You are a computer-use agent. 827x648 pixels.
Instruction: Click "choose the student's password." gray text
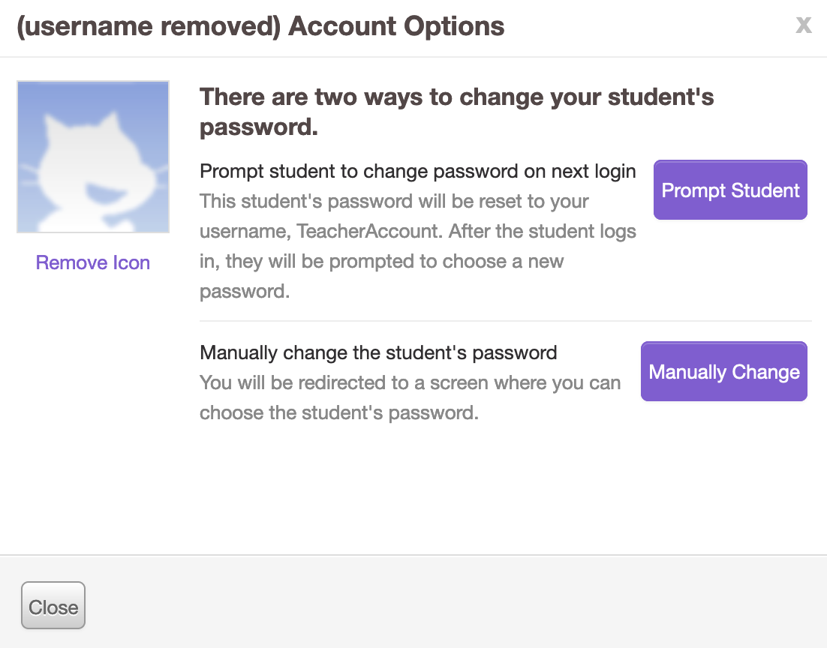pos(338,412)
